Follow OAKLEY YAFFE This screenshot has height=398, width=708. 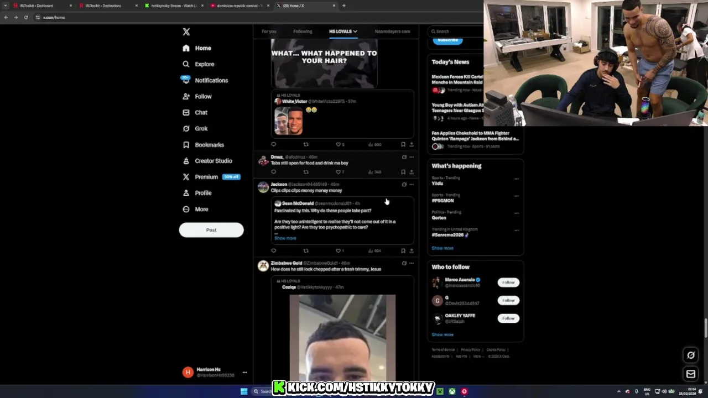508,318
